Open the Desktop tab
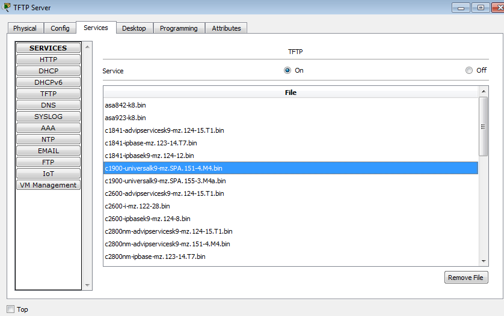This screenshot has height=316, width=504. (x=134, y=28)
